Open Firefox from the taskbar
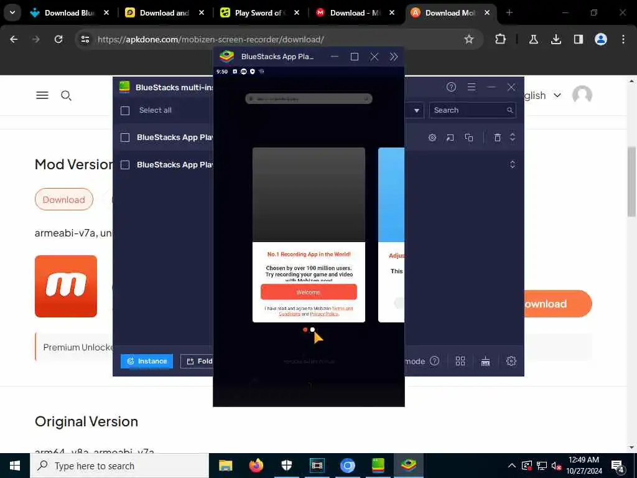The width and height of the screenshot is (637, 478). click(256, 466)
